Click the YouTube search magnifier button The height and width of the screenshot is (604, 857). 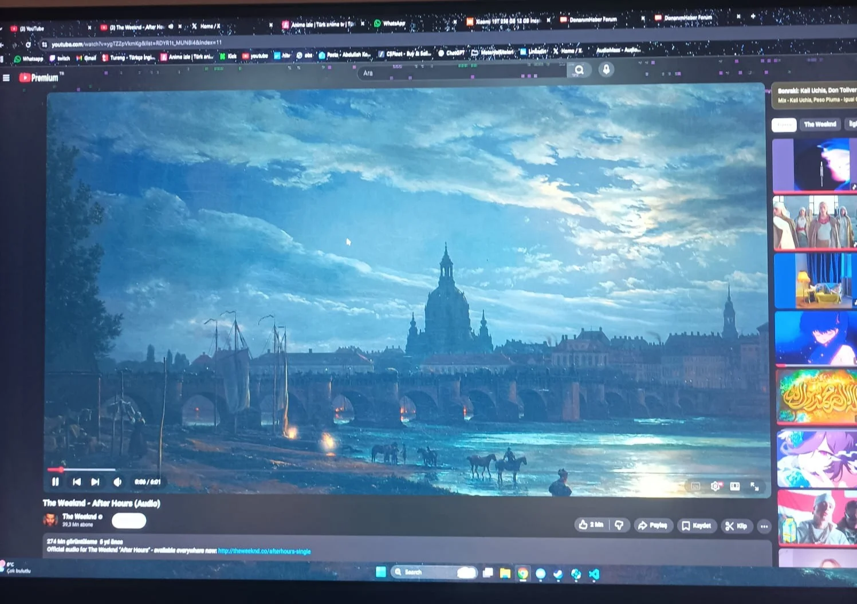click(x=579, y=70)
